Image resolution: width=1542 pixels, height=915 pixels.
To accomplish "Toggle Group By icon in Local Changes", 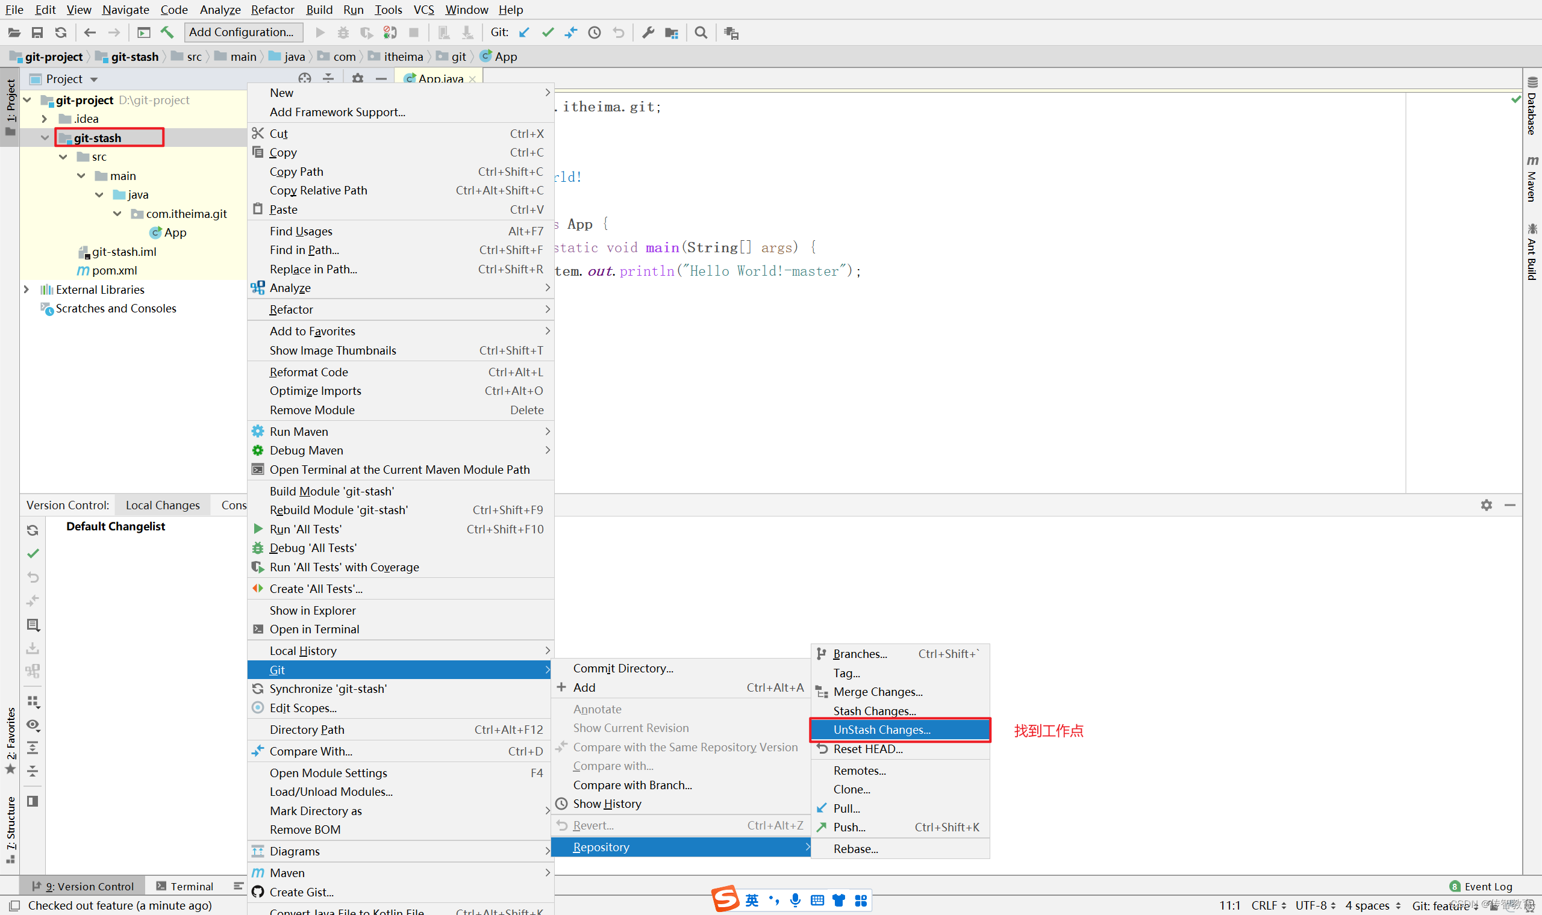I will (x=33, y=702).
